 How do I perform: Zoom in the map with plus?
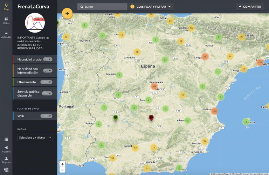pyautogui.click(x=62, y=164)
